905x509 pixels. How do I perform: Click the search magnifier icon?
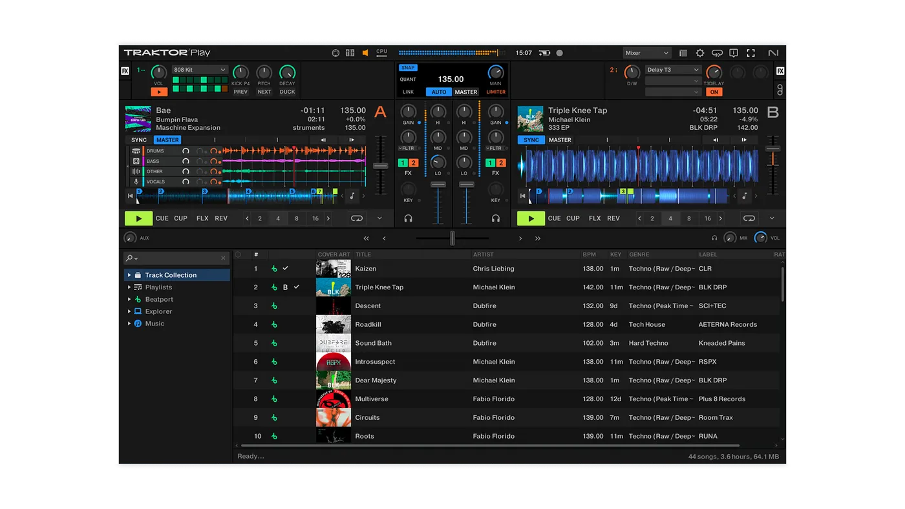(130, 258)
